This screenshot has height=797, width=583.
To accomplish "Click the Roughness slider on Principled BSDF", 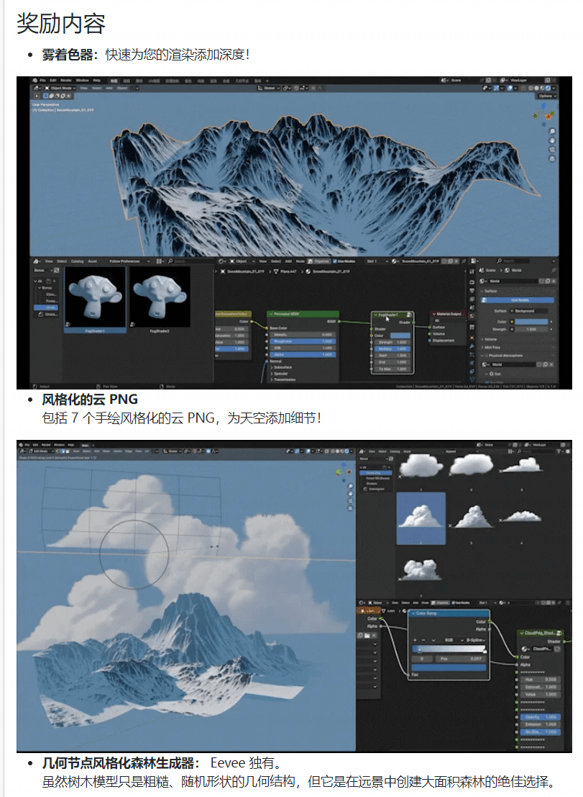I will pos(301,341).
